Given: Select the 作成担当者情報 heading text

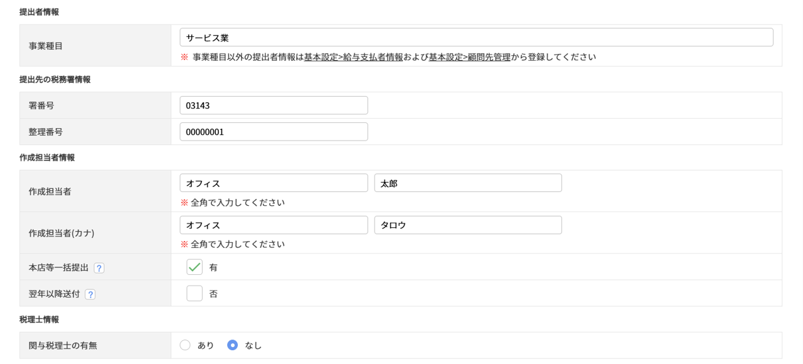Looking at the screenshot, I should [47, 158].
